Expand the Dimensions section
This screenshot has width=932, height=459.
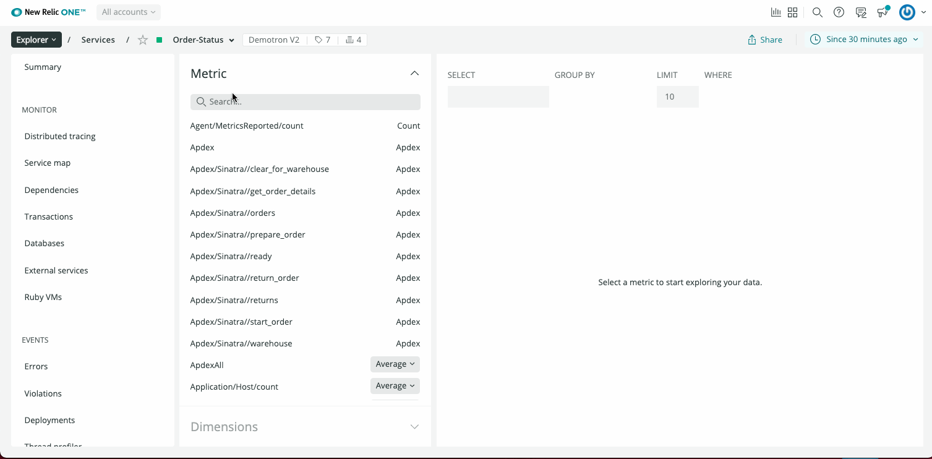point(414,426)
